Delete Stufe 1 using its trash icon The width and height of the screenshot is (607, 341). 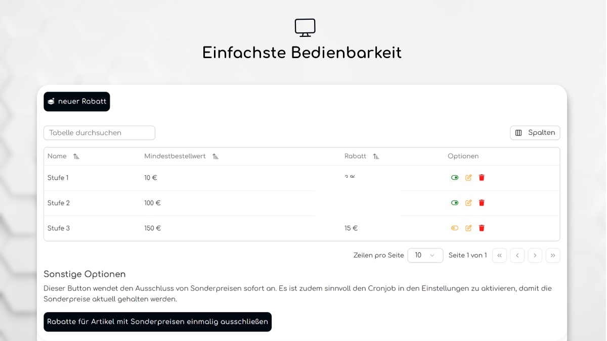[x=482, y=177]
